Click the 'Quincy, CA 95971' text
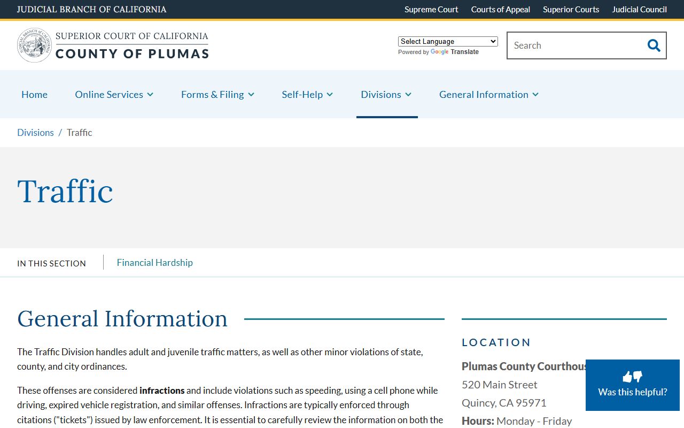This screenshot has height=428, width=684. tap(504, 403)
